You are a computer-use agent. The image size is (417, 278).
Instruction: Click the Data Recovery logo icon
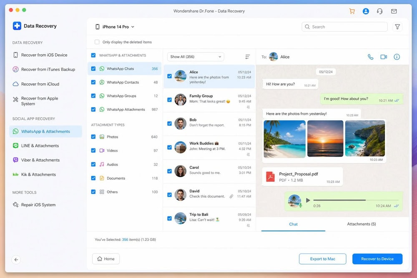click(x=17, y=26)
